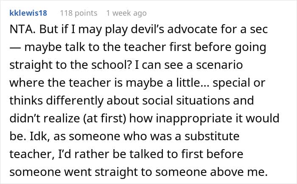Click the 118 points score label
Viewport: 297px width, 184px height.
(x=78, y=13)
